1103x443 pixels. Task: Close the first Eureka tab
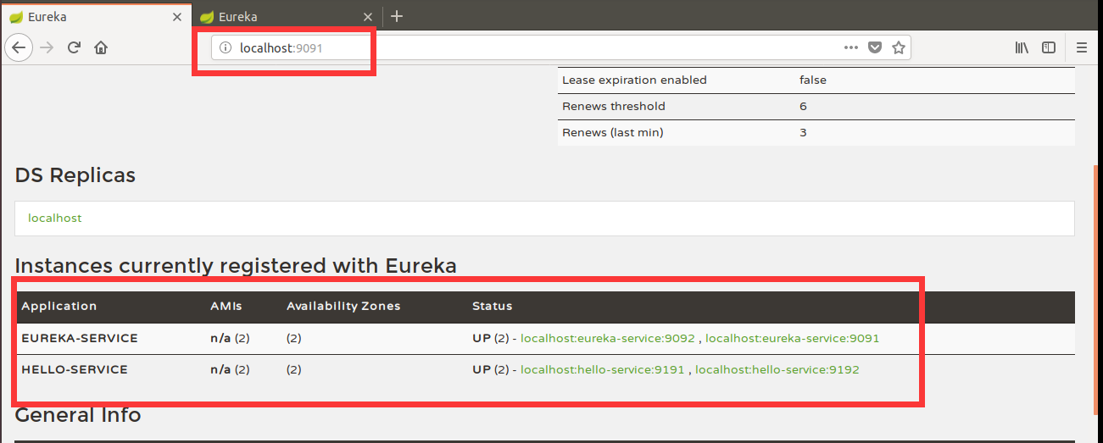pos(177,16)
